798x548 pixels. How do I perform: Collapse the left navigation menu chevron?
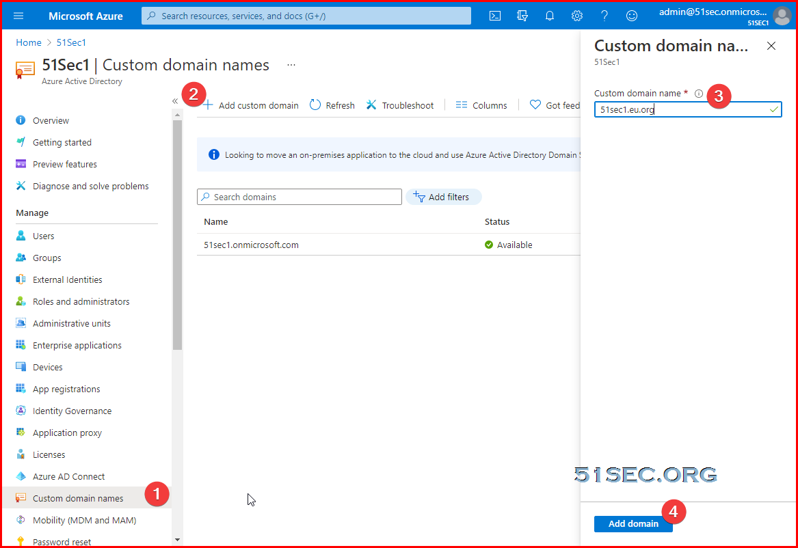[x=175, y=101]
